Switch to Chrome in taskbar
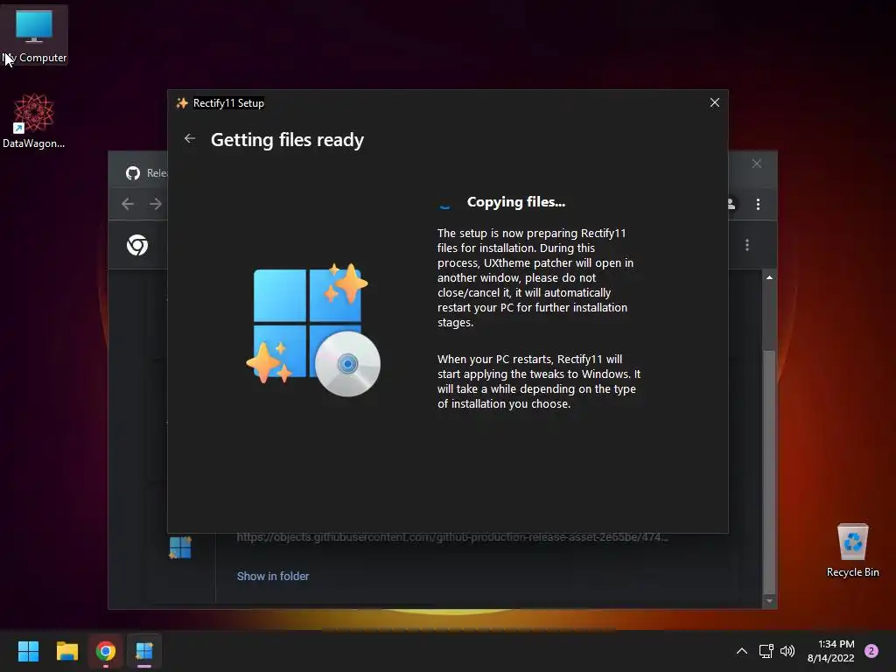The image size is (896, 672). 106,651
